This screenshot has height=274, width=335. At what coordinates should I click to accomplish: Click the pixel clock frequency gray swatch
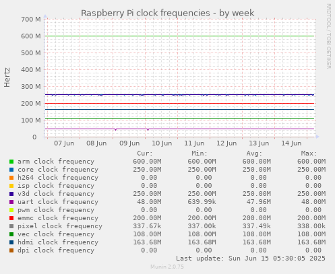11,226
